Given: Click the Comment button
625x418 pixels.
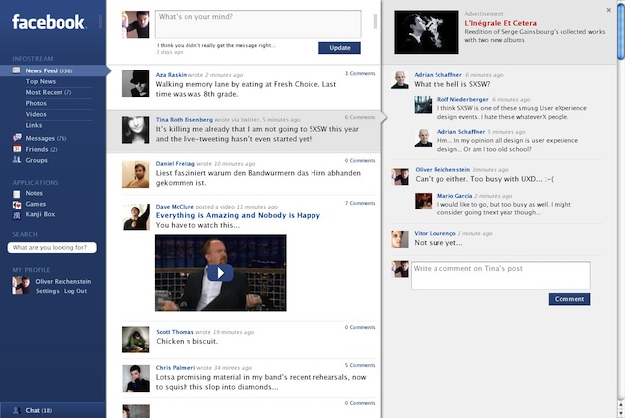Looking at the screenshot, I should 569,299.
